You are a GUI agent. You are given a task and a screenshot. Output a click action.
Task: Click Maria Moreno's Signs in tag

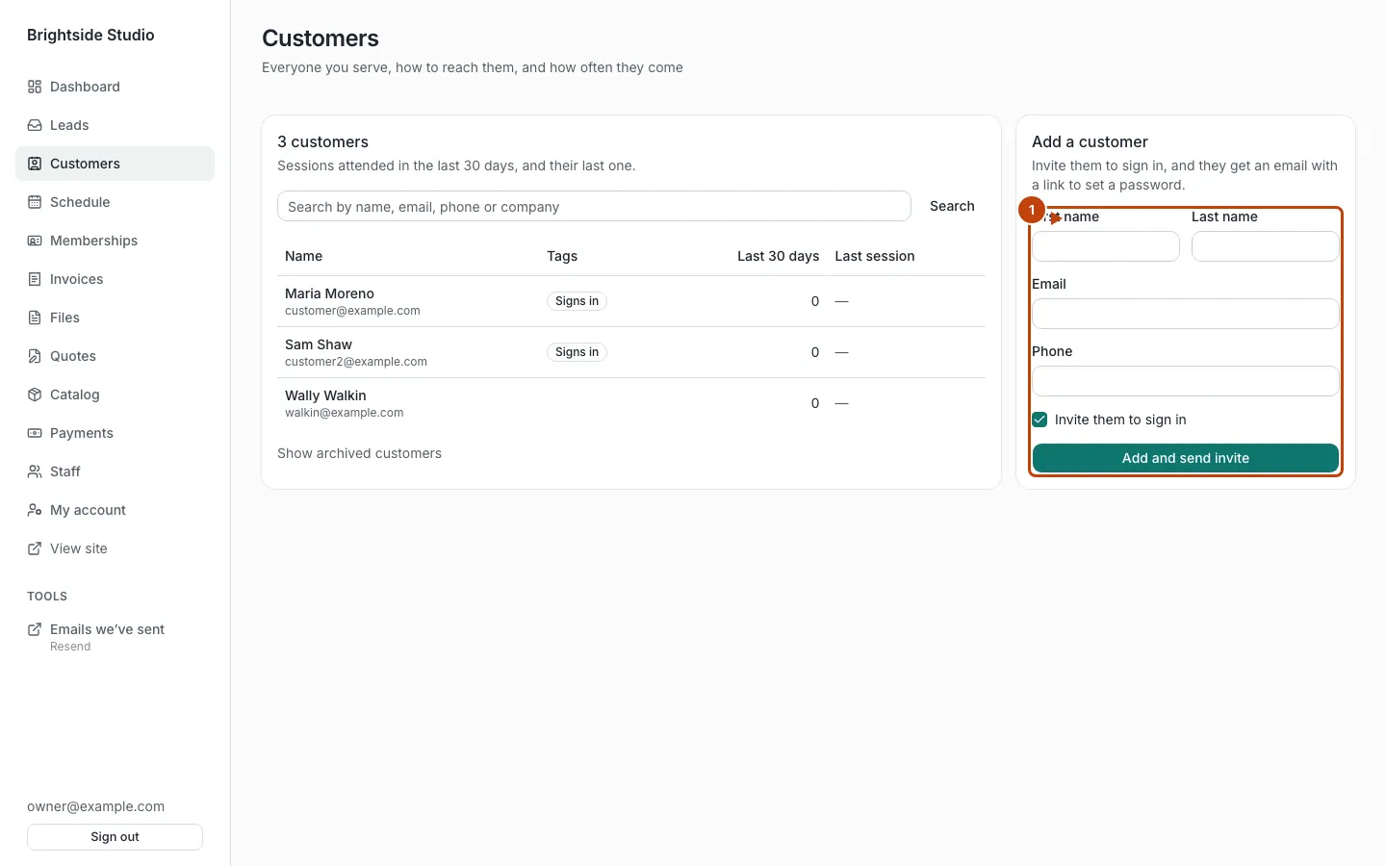[x=577, y=301]
